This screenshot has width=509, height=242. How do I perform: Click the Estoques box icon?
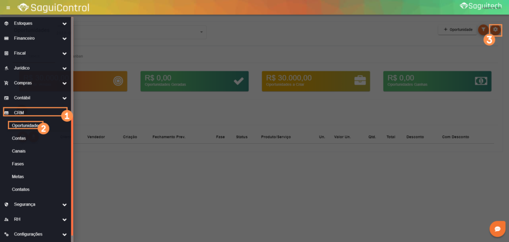(6, 23)
